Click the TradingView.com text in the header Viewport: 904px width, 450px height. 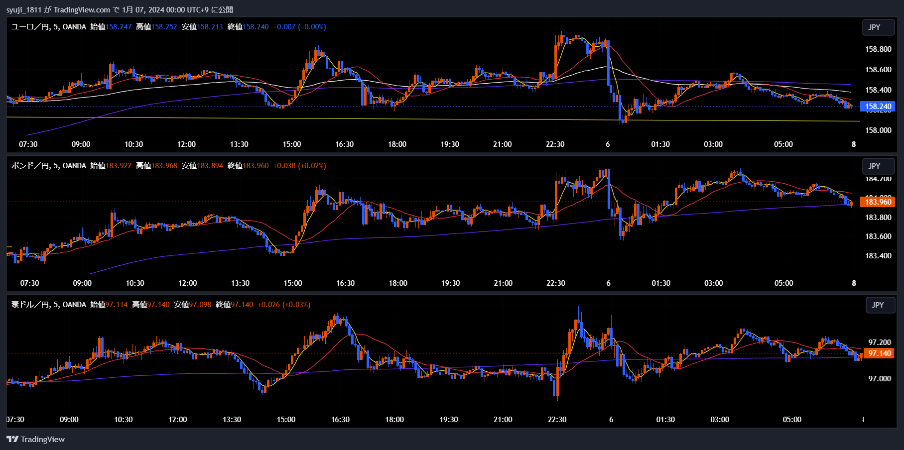point(82,10)
